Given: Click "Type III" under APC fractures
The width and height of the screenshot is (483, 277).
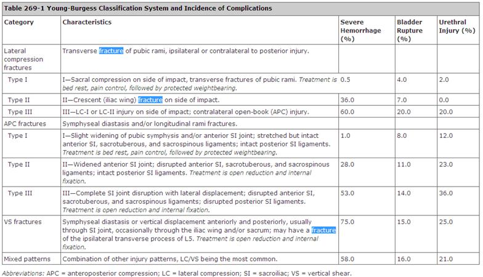Looking at the screenshot, I should point(20,193).
